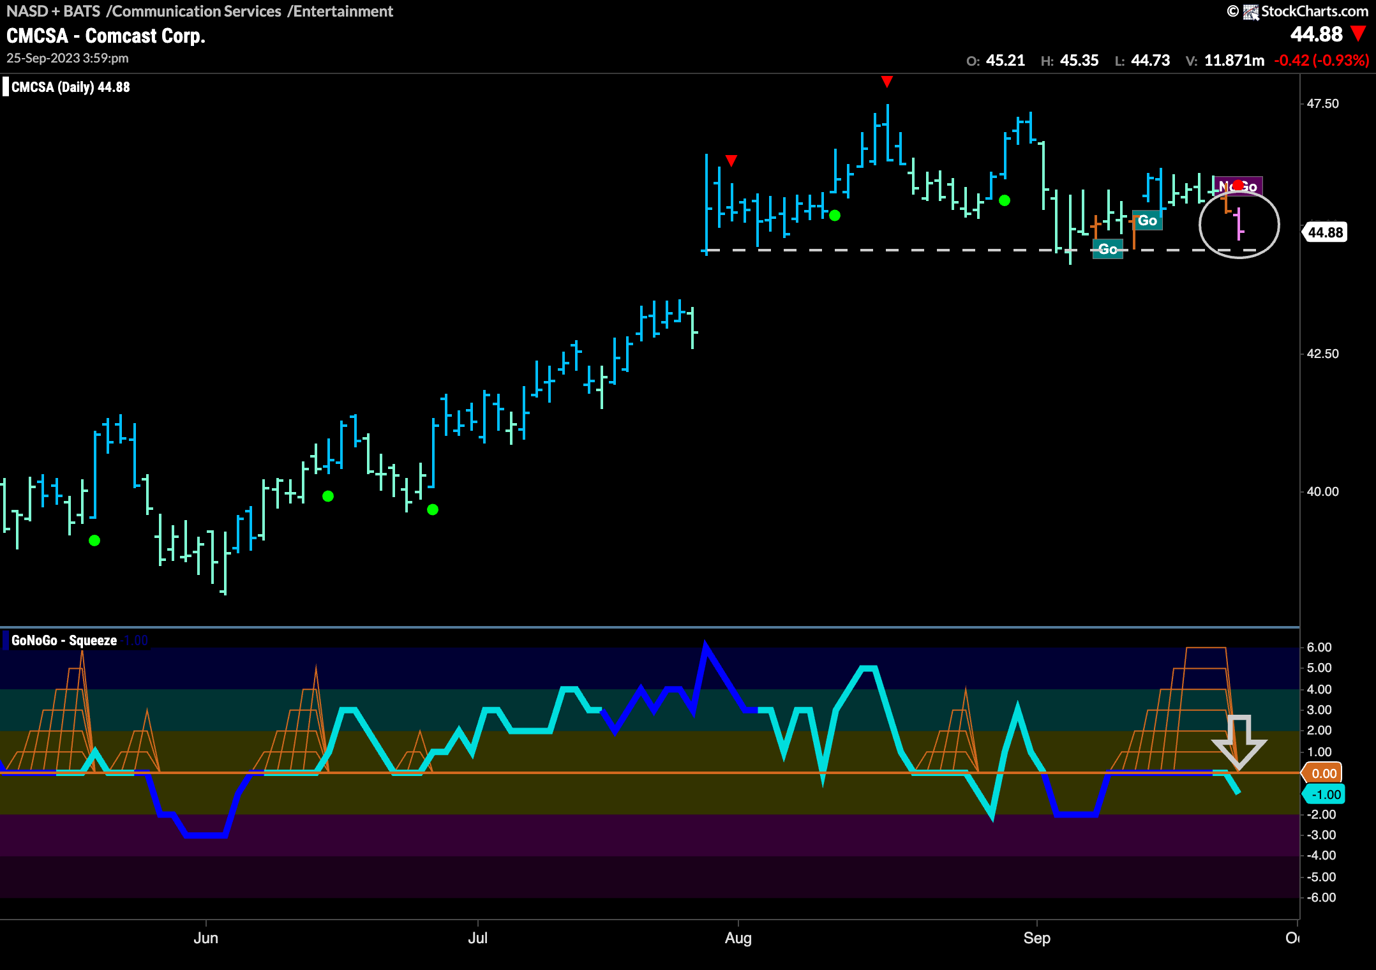Screen dimensions: 1376x970
Task: Click the GoNoGo - Squeeze indicator legend
Action: [x=64, y=640]
